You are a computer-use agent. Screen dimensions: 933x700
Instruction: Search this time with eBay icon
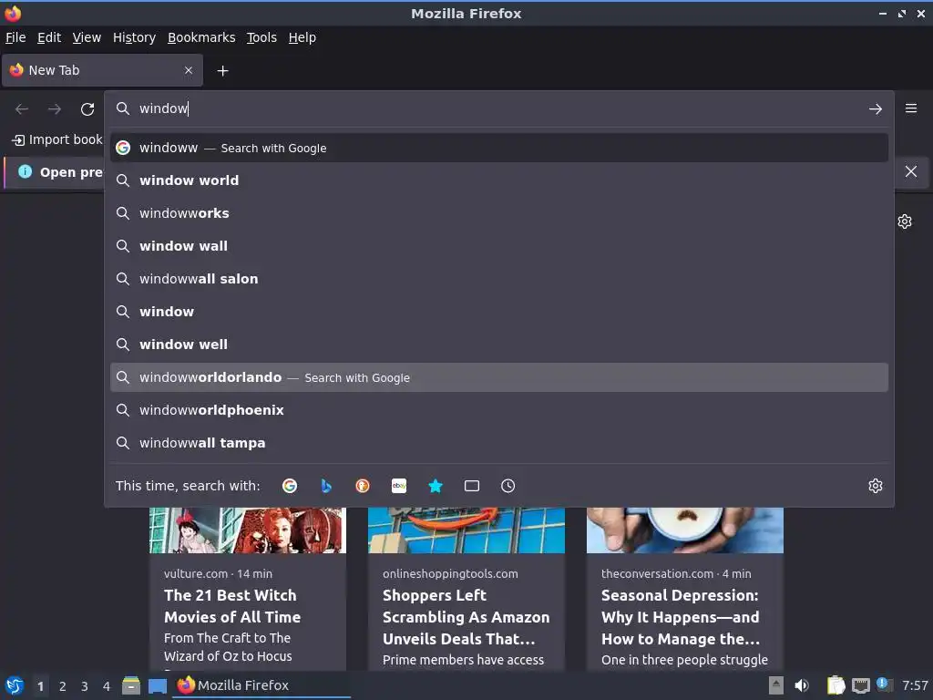pos(399,486)
